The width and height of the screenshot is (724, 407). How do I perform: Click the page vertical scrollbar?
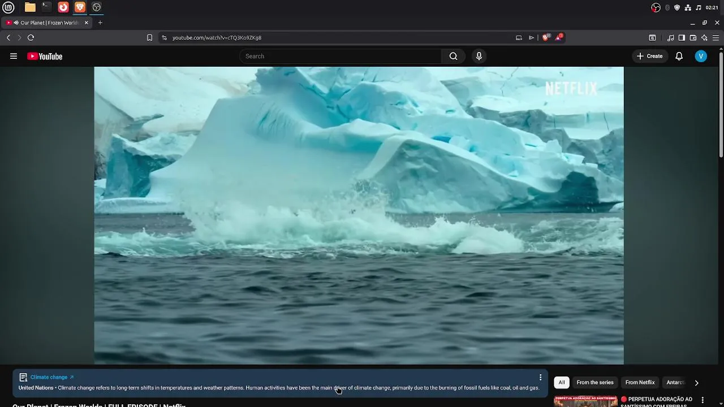pos(721,105)
